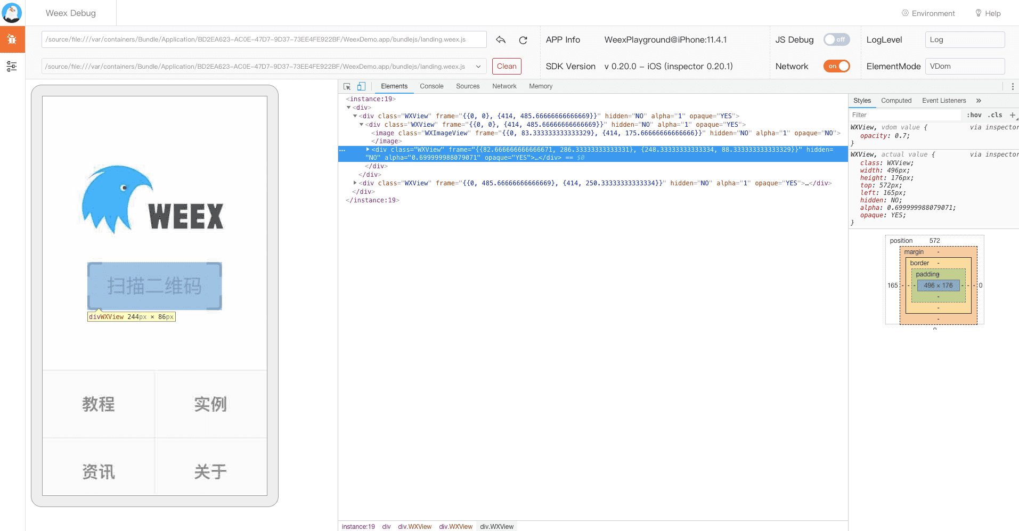Switch to the Elements tab
Image resolution: width=1019 pixels, height=531 pixels.
[394, 86]
